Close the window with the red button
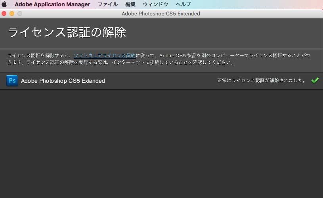This screenshot has width=323, height=198. (4, 13)
